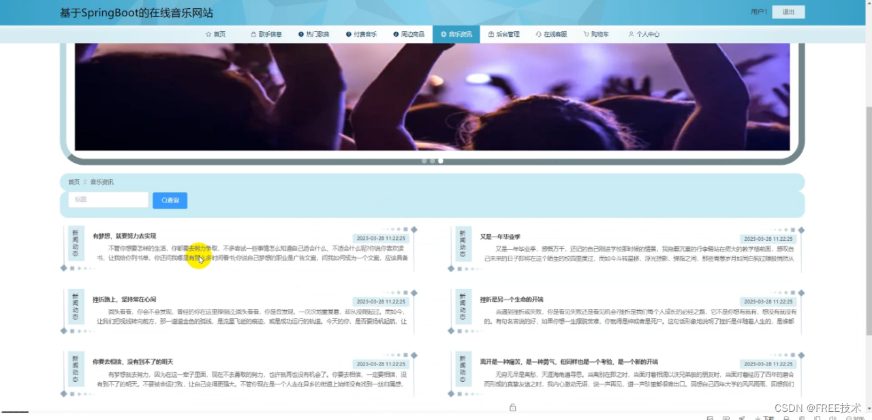
Task: Click the timestamp on 你要去相信 article
Action: pos(381,364)
